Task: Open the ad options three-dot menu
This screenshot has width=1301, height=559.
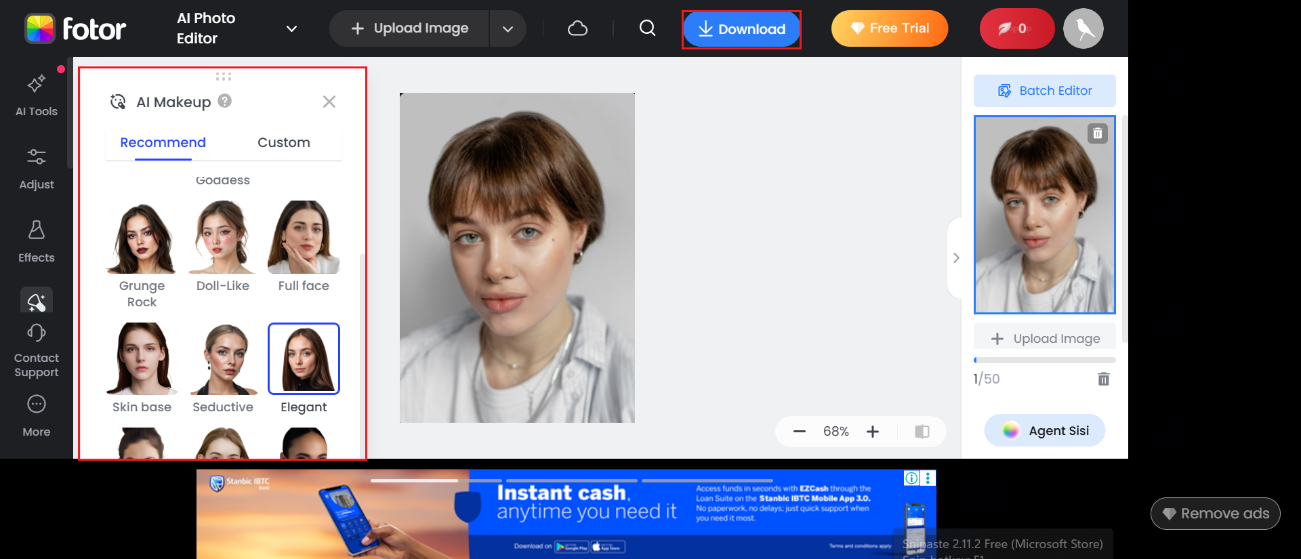Action: pos(928,478)
